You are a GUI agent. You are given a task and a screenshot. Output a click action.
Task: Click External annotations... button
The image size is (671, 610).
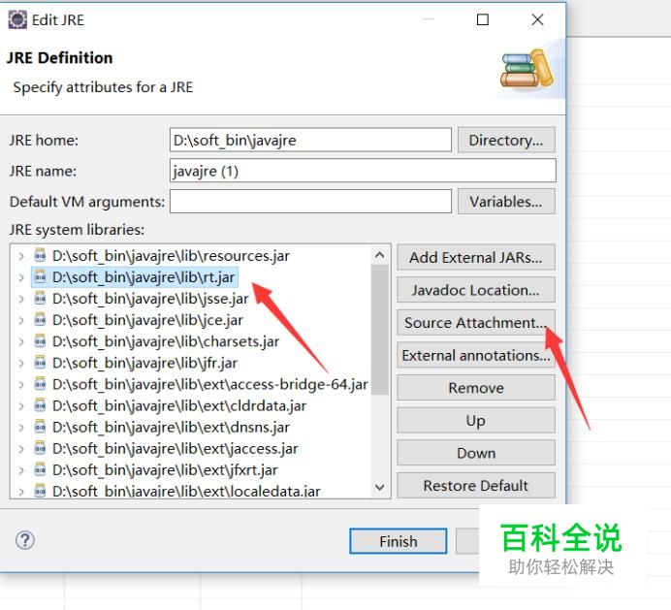476,355
